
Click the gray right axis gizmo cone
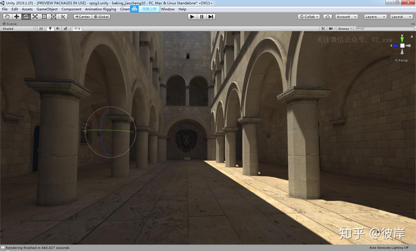pos(408,46)
